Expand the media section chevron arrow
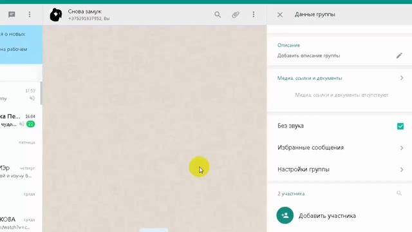The height and width of the screenshot is (232, 412). click(x=402, y=78)
